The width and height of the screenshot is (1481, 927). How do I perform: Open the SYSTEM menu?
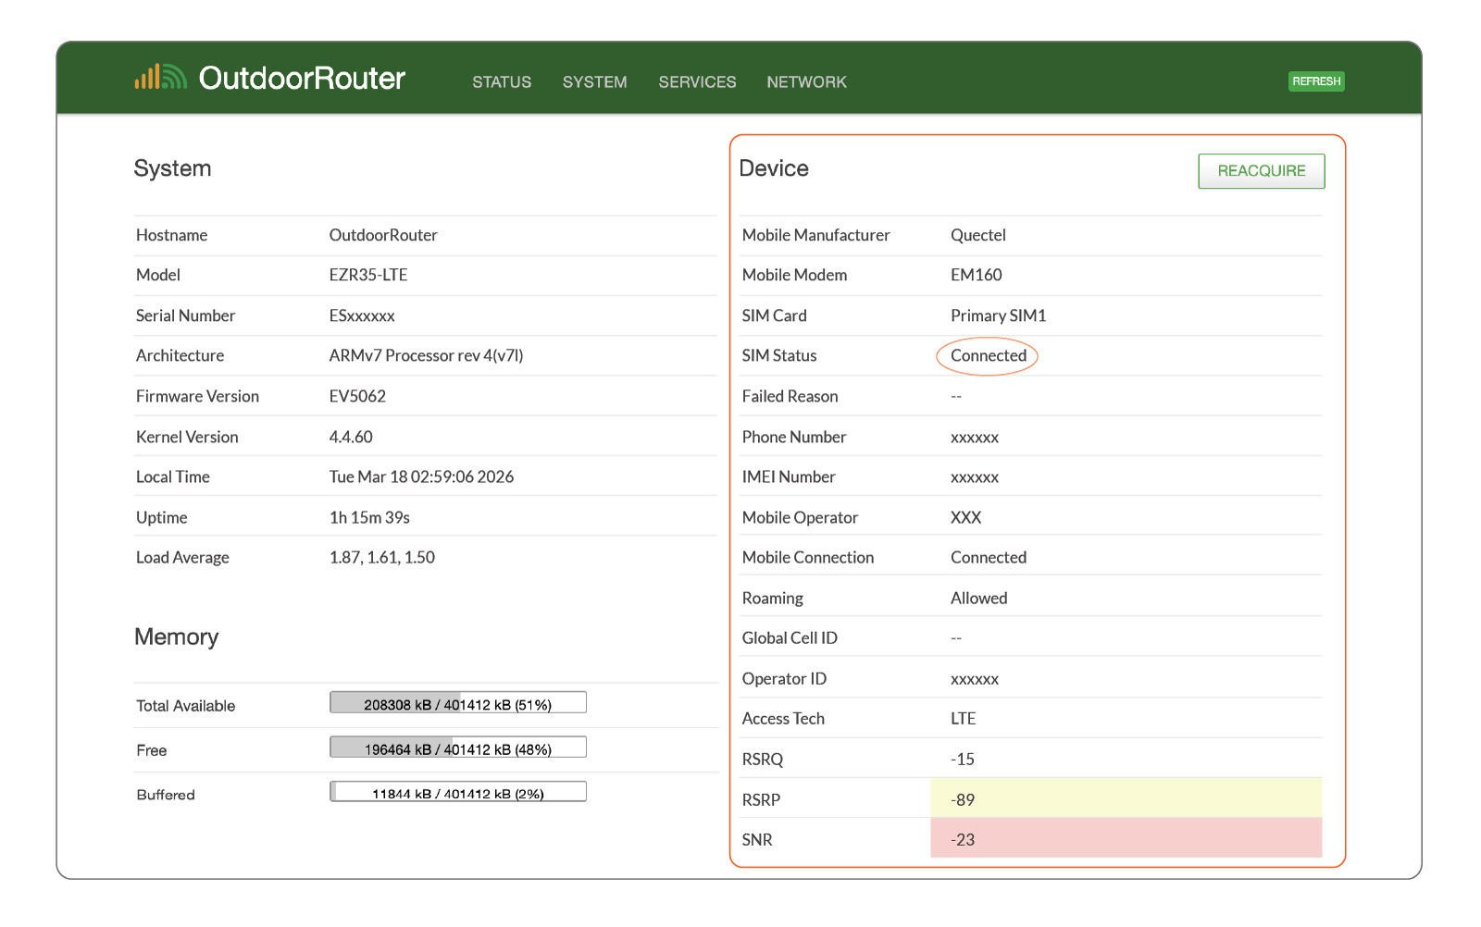(x=594, y=82)
